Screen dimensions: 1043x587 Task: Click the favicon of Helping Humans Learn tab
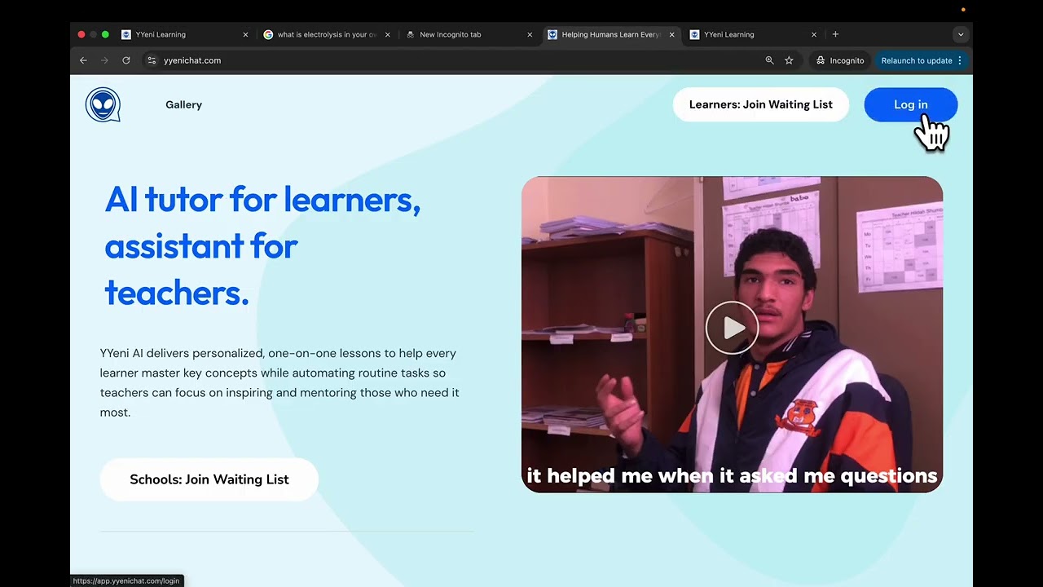point(552,35)
